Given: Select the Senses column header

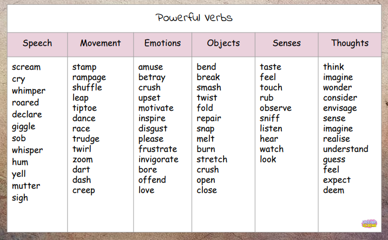Looking at the screenshot, I should [286, 43].
